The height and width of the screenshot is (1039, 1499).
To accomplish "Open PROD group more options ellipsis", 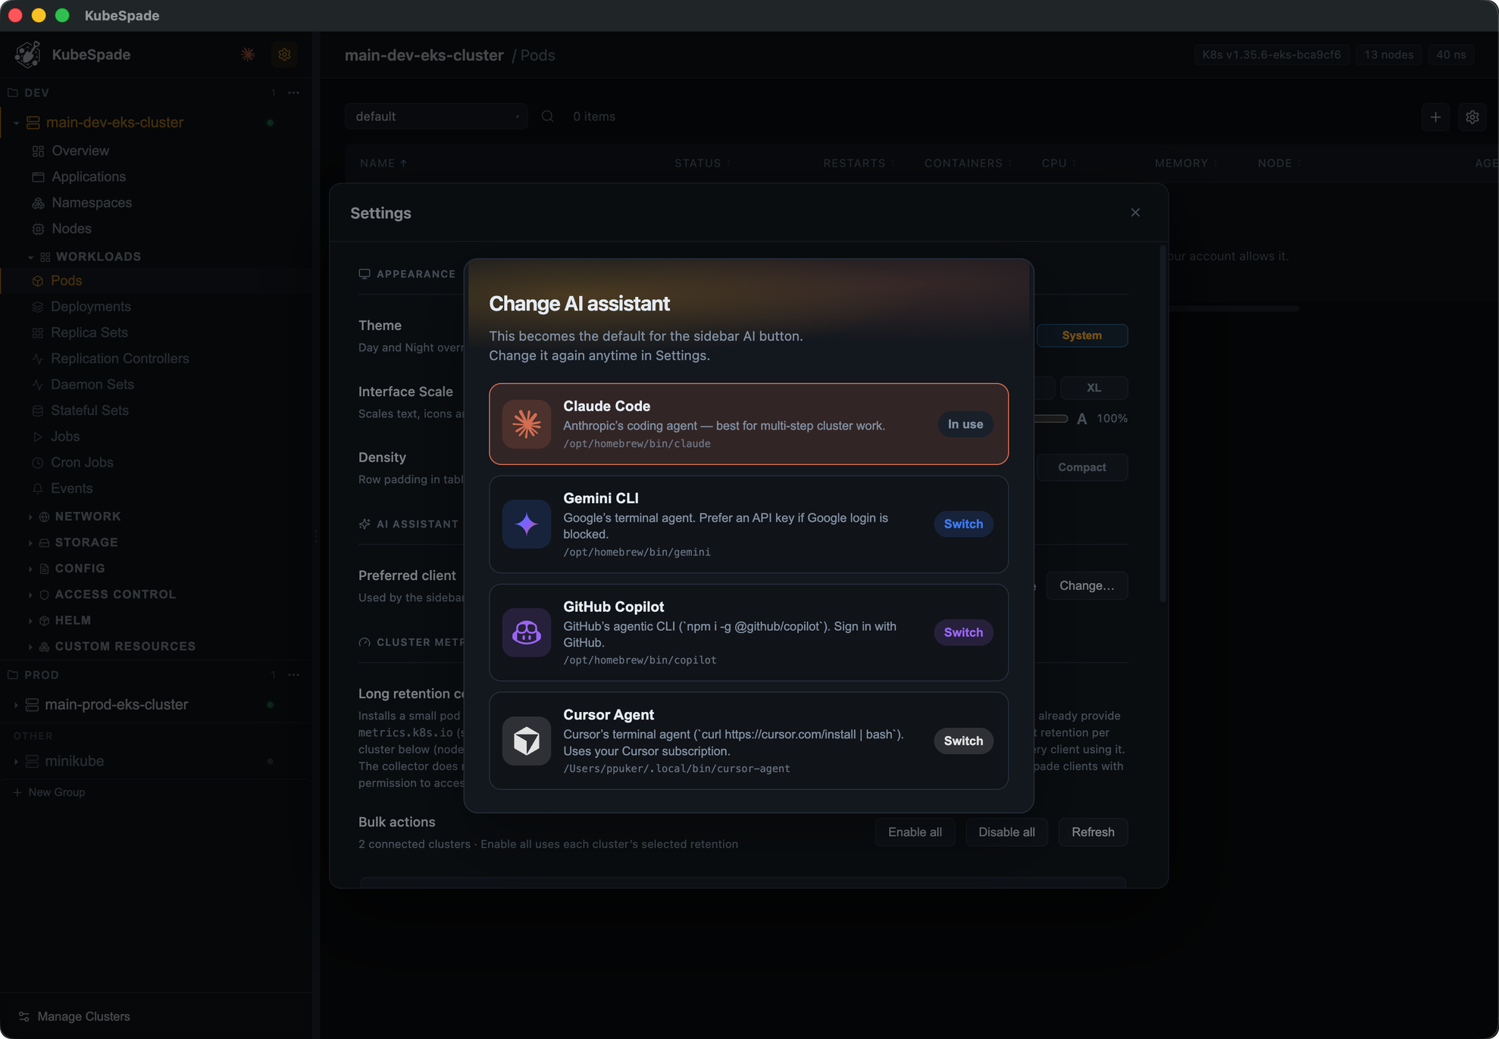I will pyautogui.click(x=294, y=675).
